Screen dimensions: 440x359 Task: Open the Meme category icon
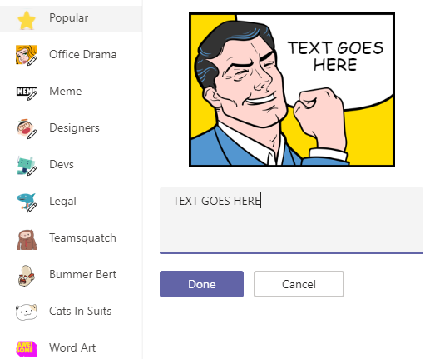point(27,92)
